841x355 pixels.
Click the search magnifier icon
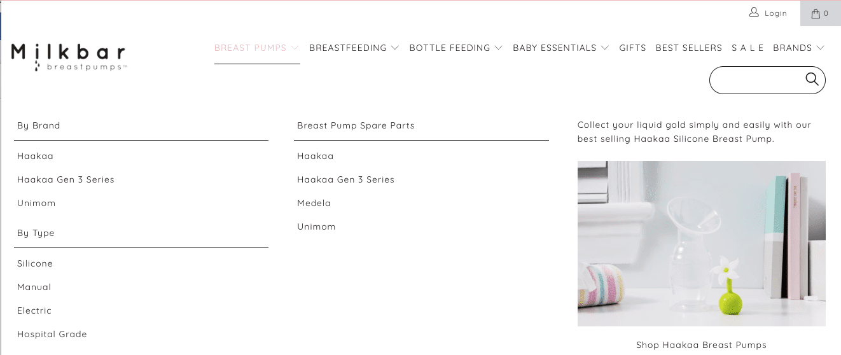(x=812, y=79)
